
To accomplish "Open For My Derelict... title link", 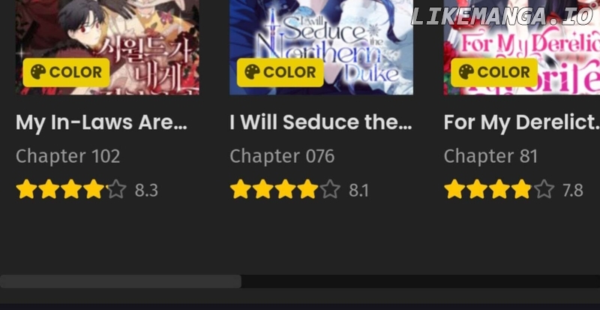I will point(521,122).
